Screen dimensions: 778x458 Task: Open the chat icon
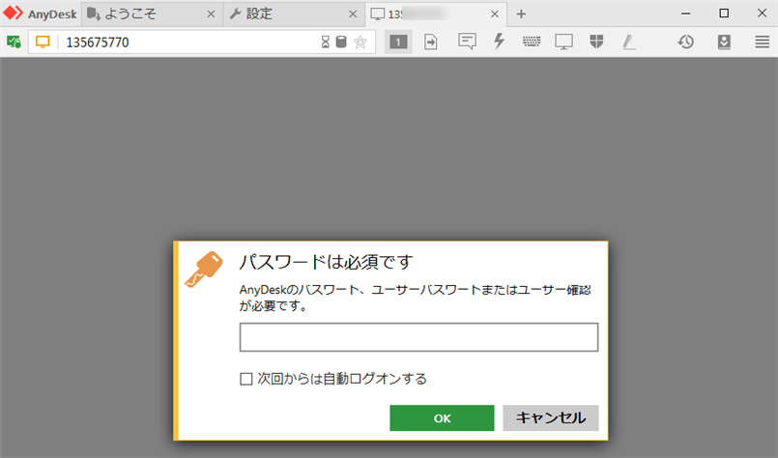468,42
